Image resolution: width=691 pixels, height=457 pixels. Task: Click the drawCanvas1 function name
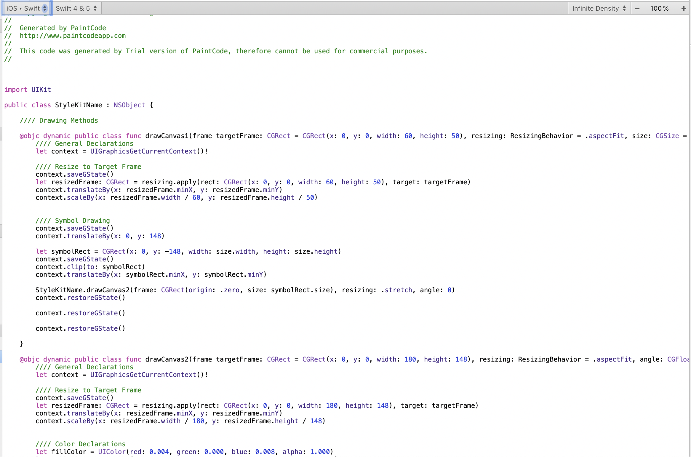(167, 136)
